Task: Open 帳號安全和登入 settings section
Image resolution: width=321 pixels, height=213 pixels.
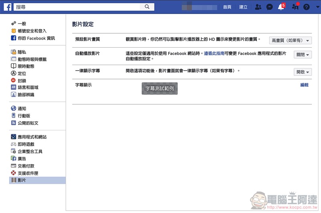Action: tap(32, 31)
